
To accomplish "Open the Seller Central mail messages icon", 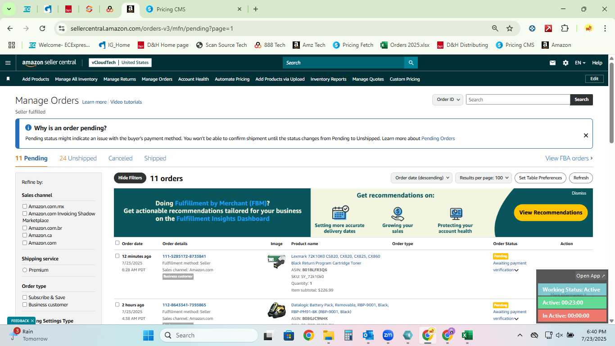I will point(552,63).
